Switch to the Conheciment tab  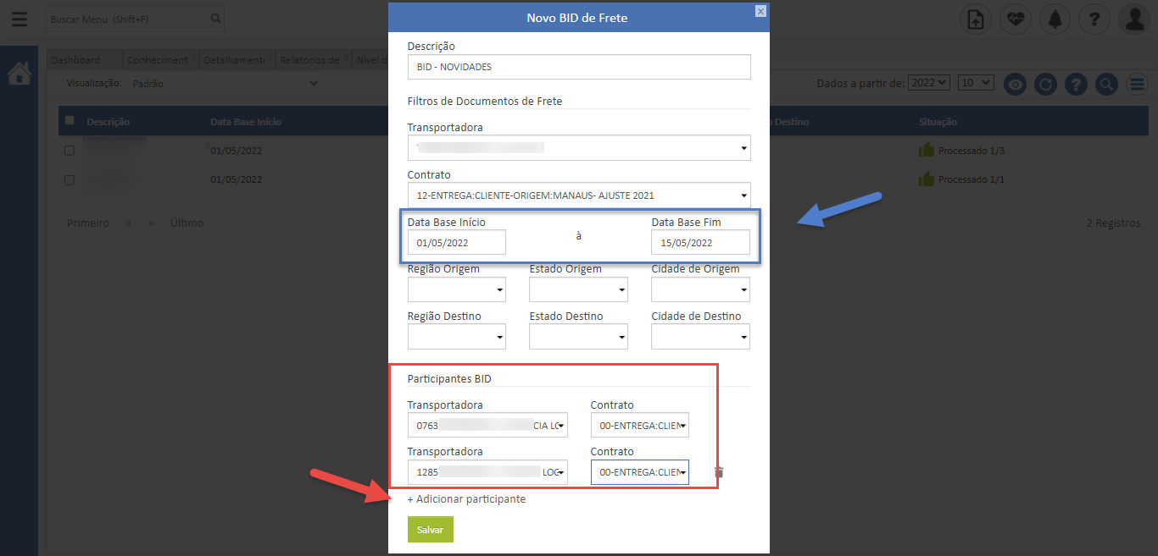click(x=158, y=60)
